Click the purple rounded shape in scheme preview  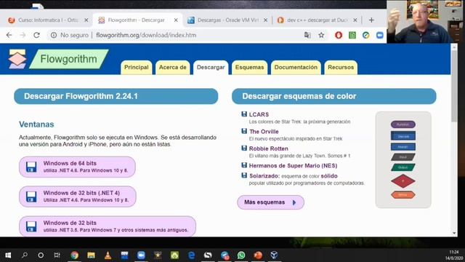[403, 124]
